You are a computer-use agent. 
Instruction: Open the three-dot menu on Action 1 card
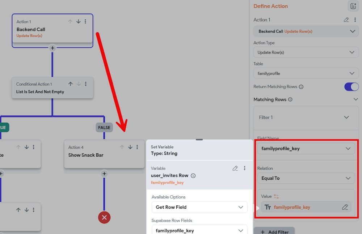point(85,21)
